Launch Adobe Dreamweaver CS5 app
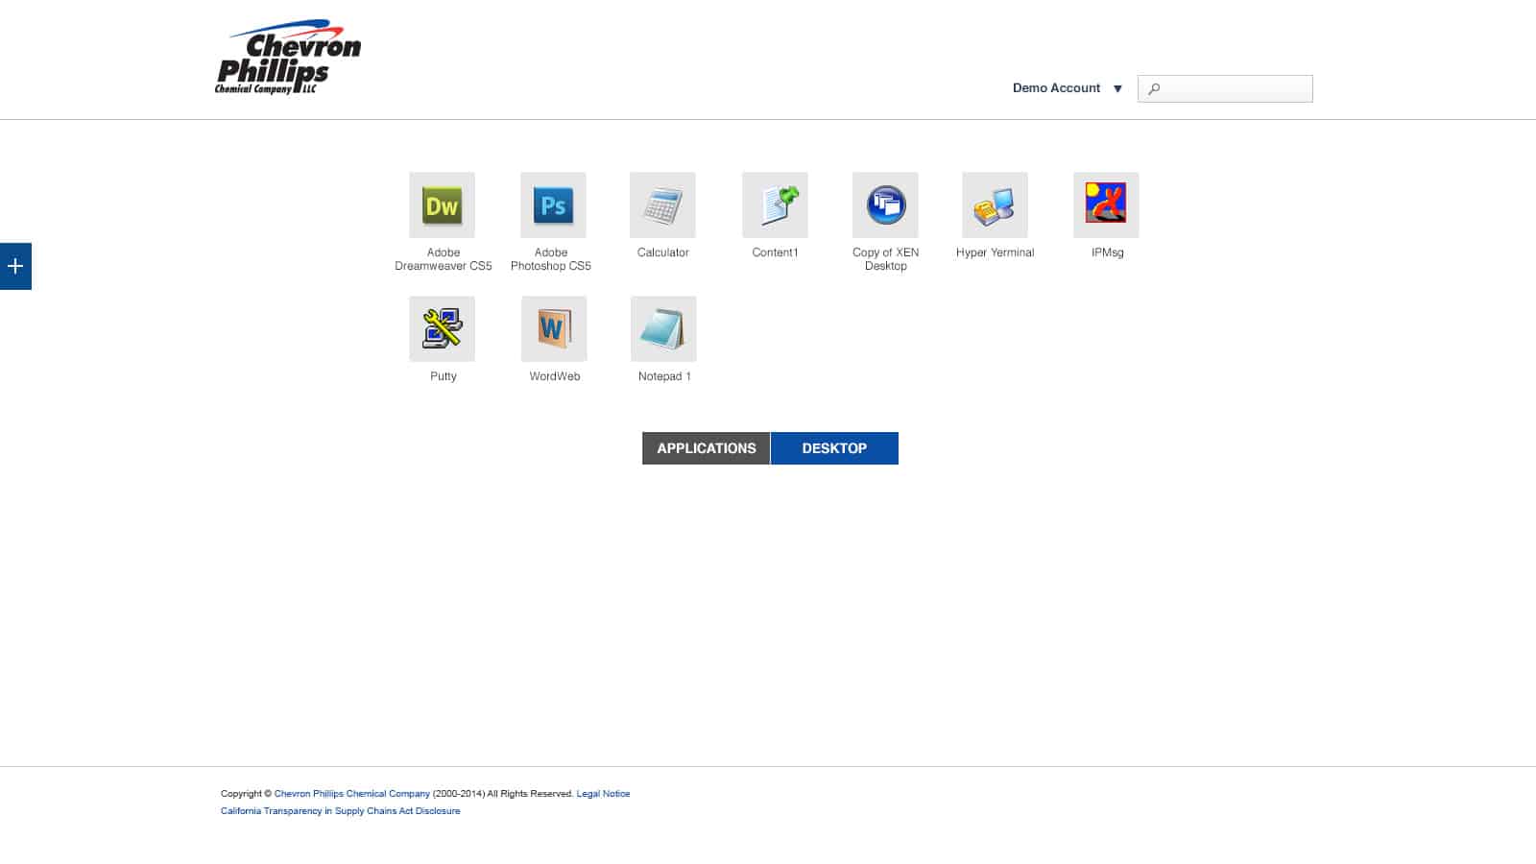The image size is (1536, 864). click(x=442, y=204)
